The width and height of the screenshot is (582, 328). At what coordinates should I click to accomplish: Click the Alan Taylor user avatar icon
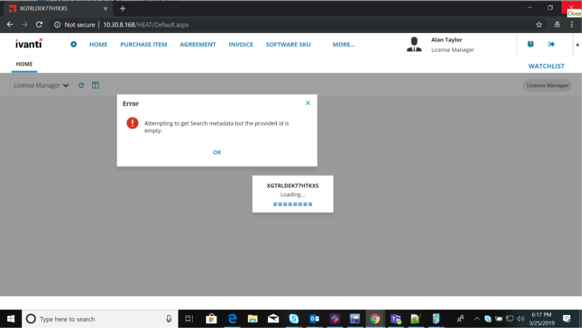click(x=413, y=44)
